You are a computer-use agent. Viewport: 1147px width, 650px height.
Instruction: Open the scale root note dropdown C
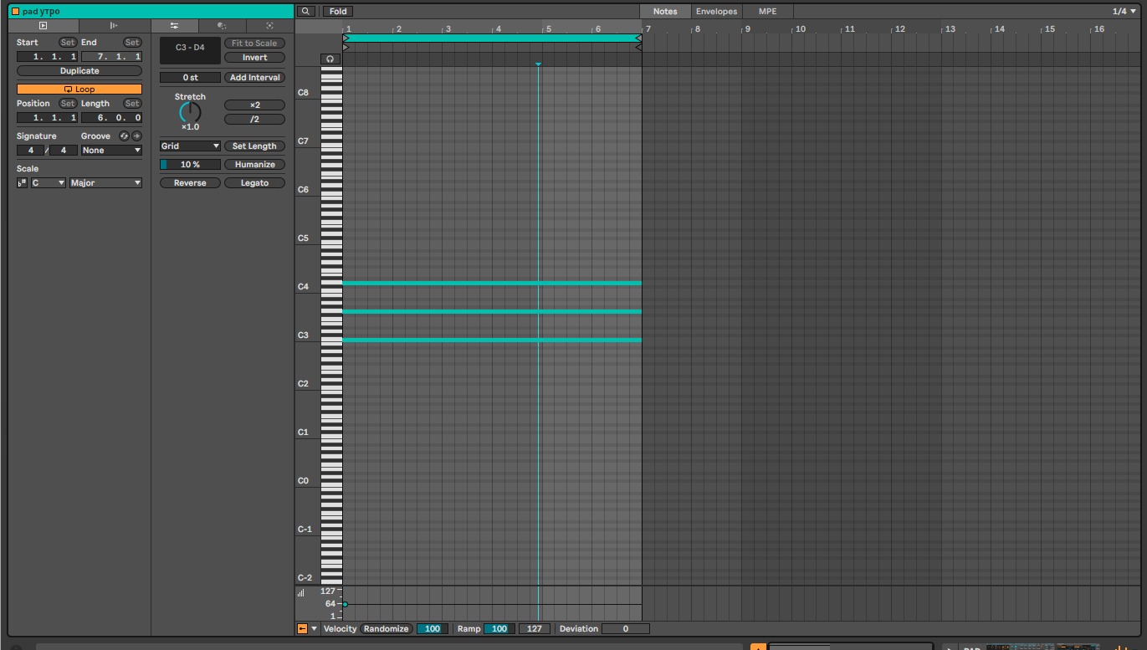pos(49,183)
